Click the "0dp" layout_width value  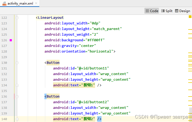point(95,23)
